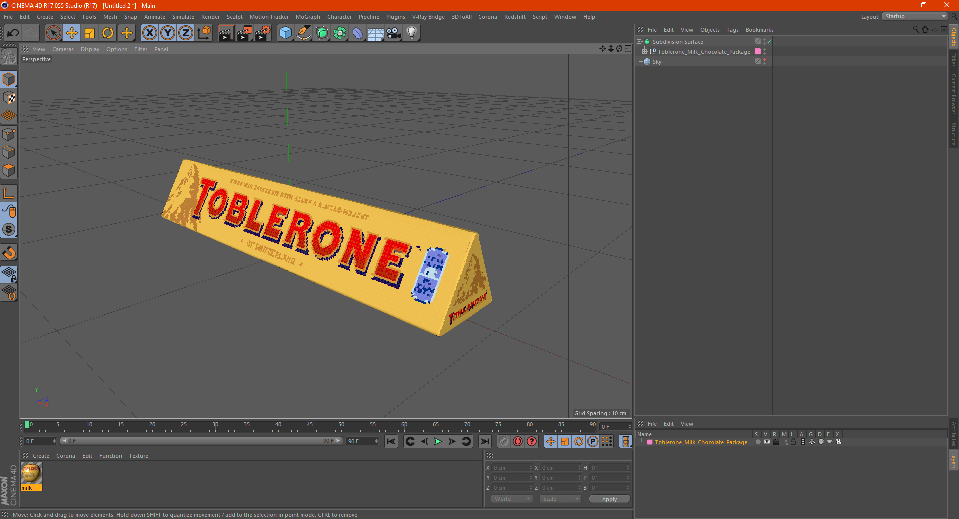Viewport: 959px width, 519px height.
Task: Go to end of animation
Action: pos(484,441)
